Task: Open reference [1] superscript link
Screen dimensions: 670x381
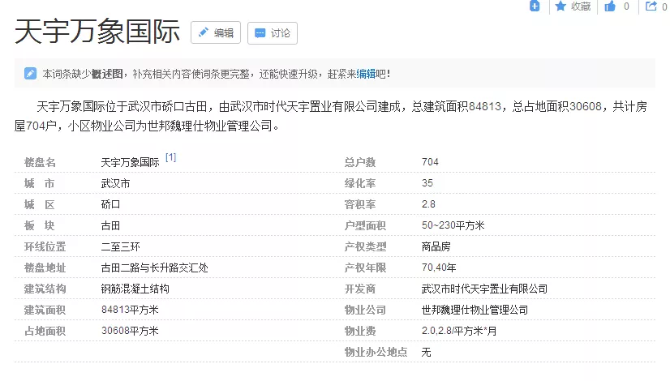Action: (x=171, y=157)
